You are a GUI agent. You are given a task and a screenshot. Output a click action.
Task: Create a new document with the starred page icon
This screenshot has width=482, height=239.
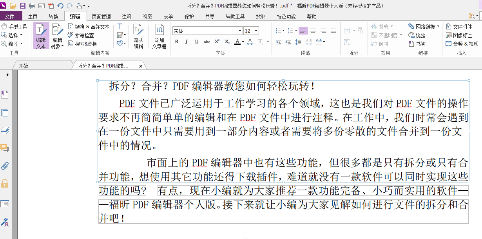tap(51, 5)
